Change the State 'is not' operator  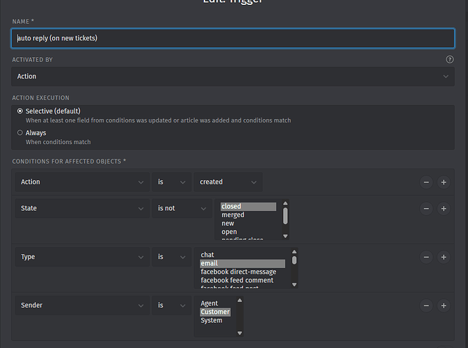coord(182,208)
